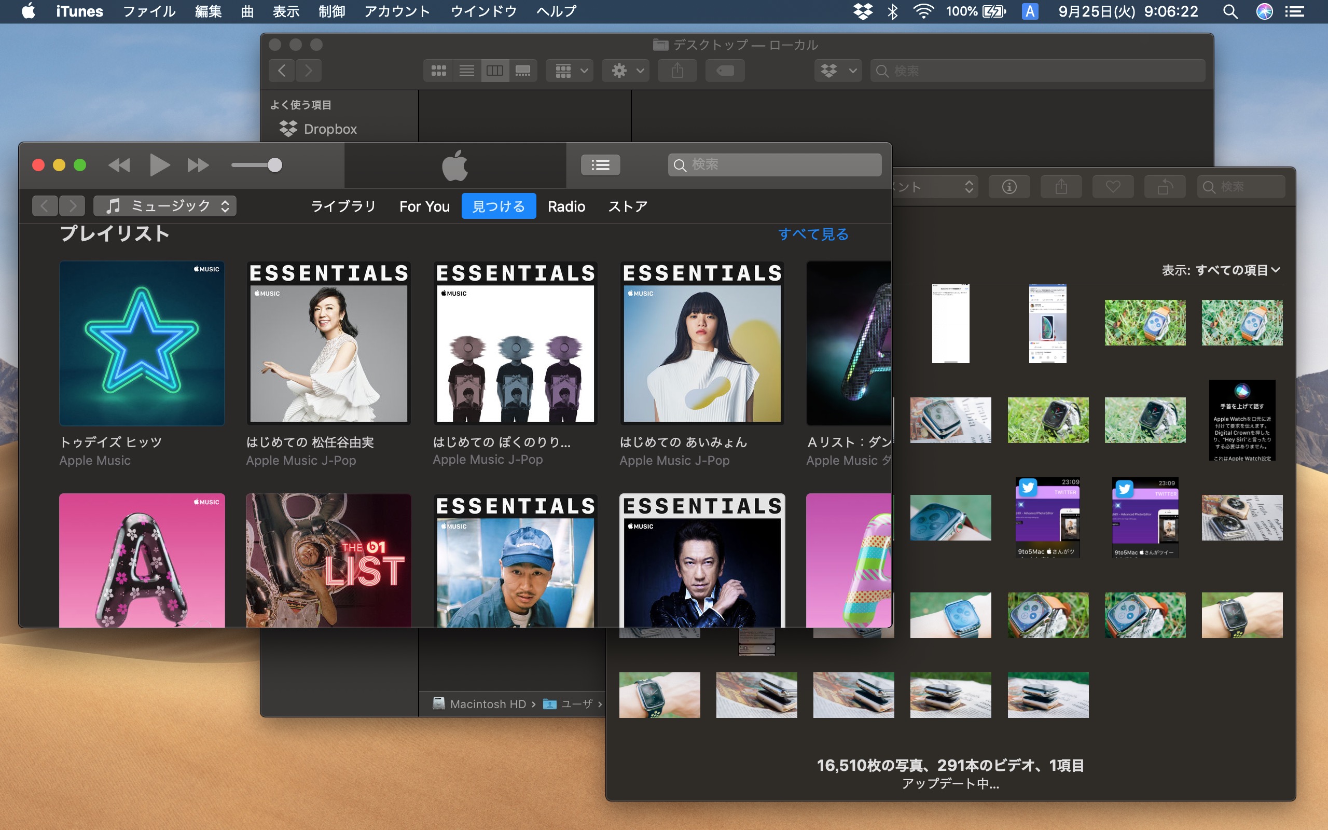Toggle favorite heart in Photos toolbar

click(1113, 187)
